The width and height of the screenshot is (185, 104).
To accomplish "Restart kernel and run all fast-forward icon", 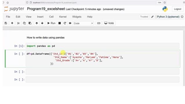I will click(70, 23).
